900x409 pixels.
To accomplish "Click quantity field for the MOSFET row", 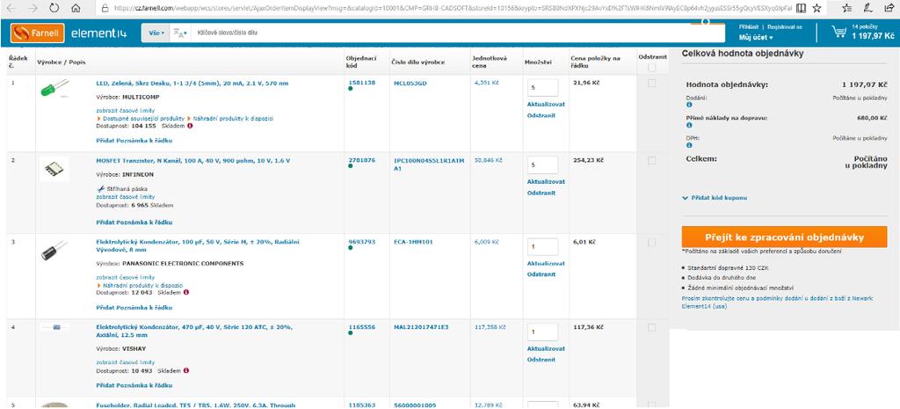I will pyautogui.click(x=542, y=164).
